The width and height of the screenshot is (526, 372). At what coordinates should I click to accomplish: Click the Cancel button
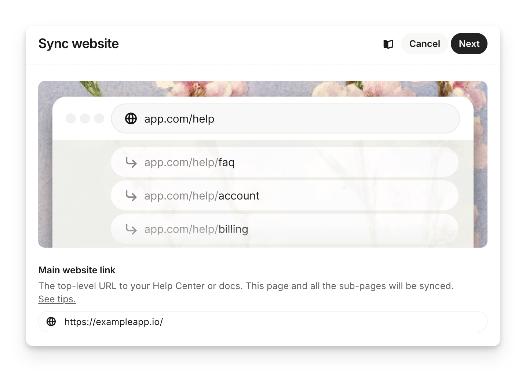point(424,44)
